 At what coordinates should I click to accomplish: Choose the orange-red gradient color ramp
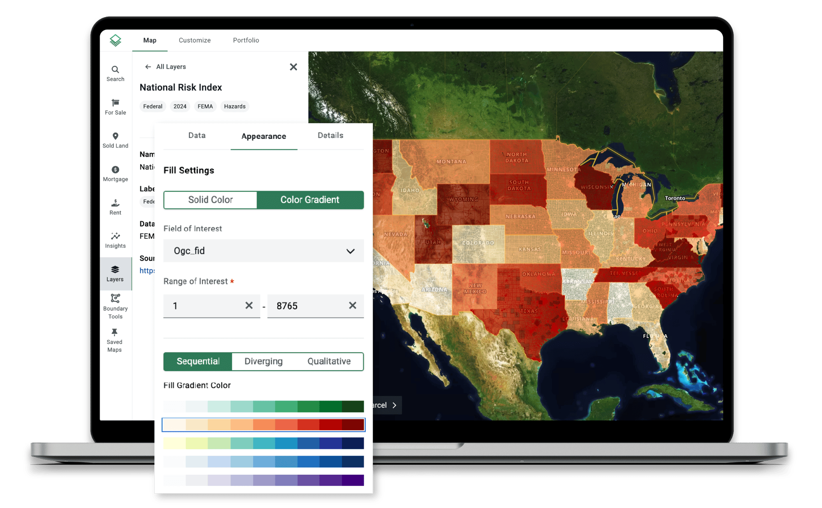click(x=263, y=425)
